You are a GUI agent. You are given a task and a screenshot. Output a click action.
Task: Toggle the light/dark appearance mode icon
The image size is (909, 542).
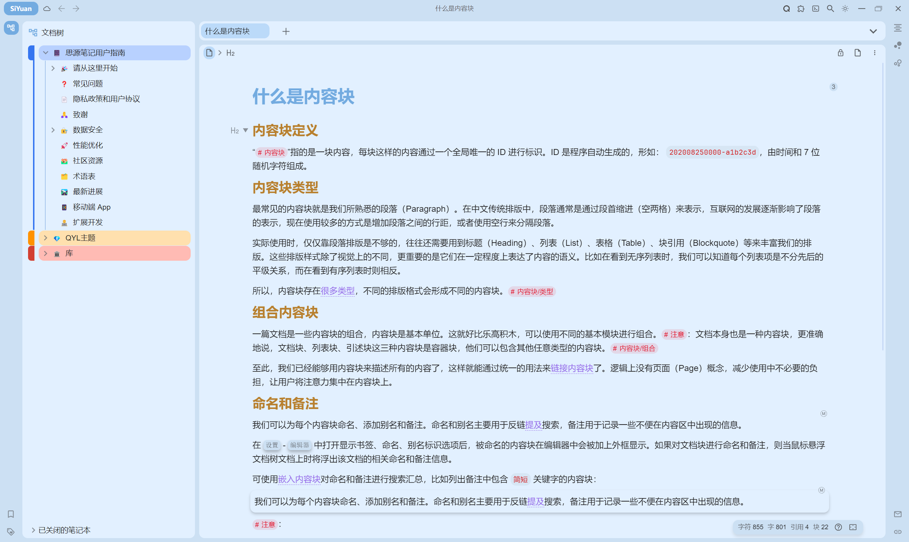coord(845,9)
